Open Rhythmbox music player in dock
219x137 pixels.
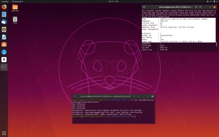4,29
